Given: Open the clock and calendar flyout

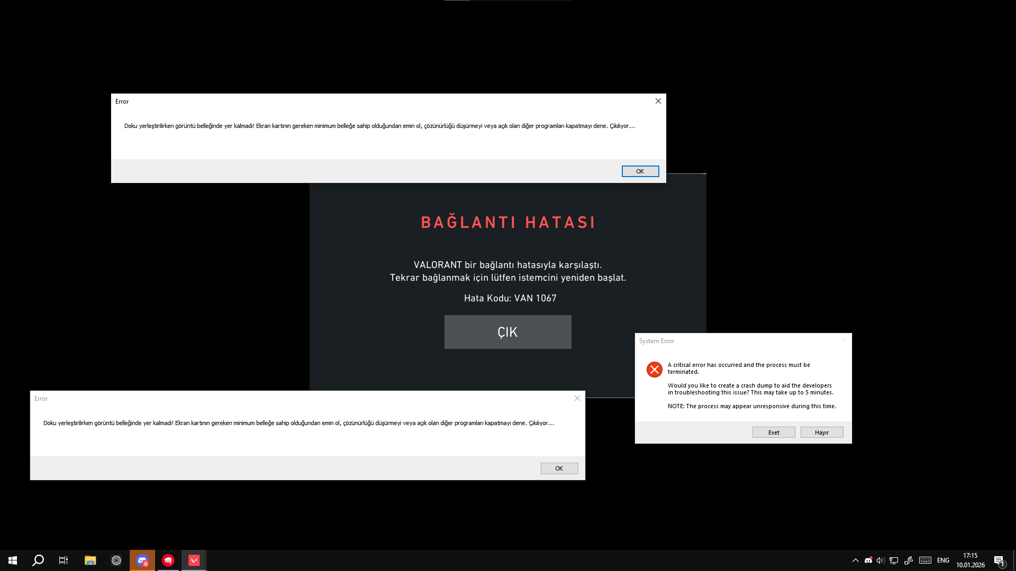Looking at the screenshot, I should [970, 560].
